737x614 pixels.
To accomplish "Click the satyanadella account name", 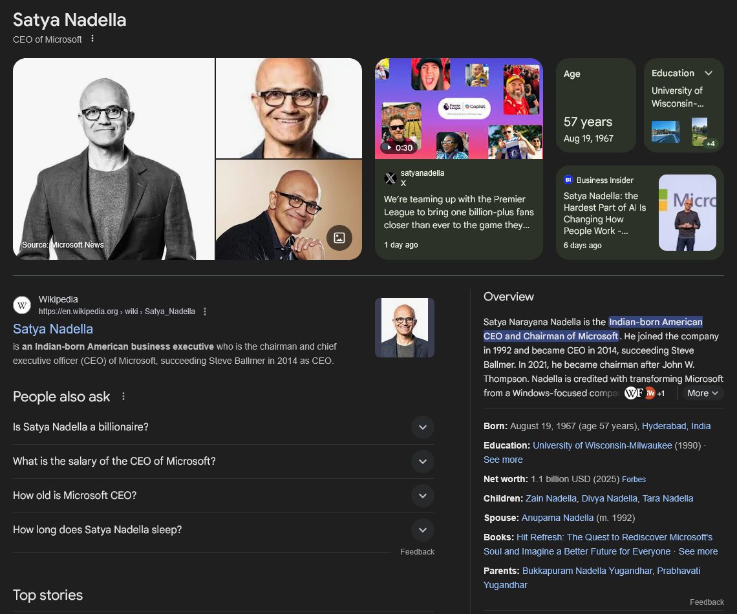I will tap(422, 173).
